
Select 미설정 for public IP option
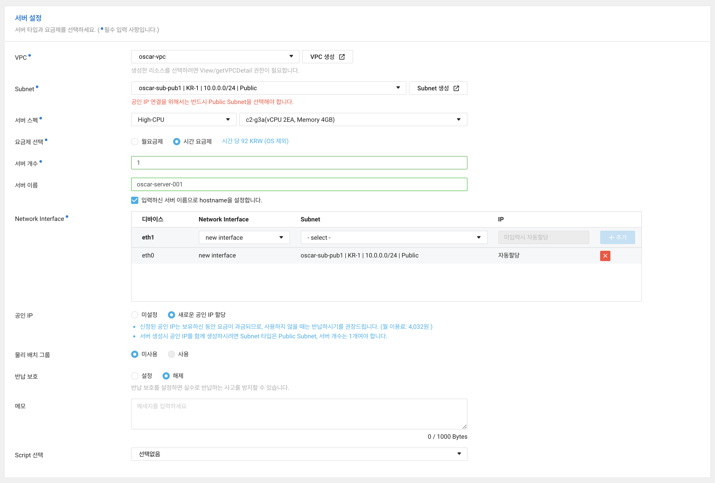pyautogui.click(x=135, y=315)
